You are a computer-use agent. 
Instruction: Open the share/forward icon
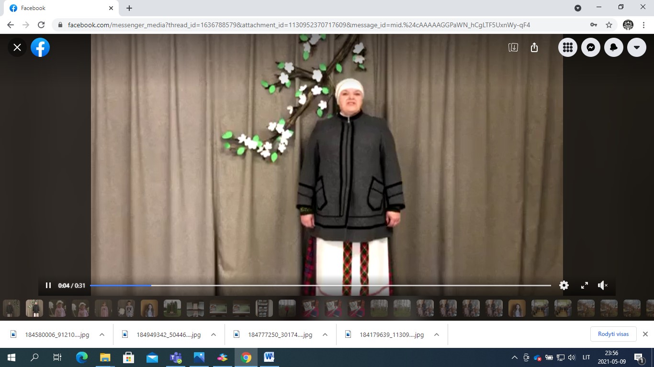[x=535, y=47]
